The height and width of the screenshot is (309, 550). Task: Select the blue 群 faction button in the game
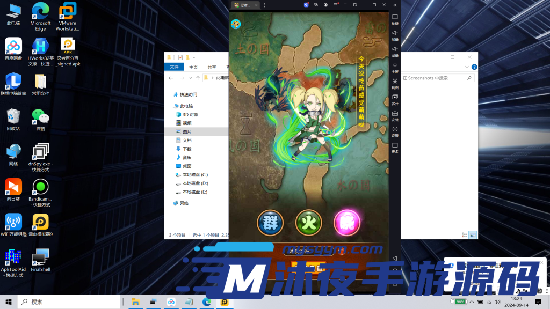click(270, 223)
